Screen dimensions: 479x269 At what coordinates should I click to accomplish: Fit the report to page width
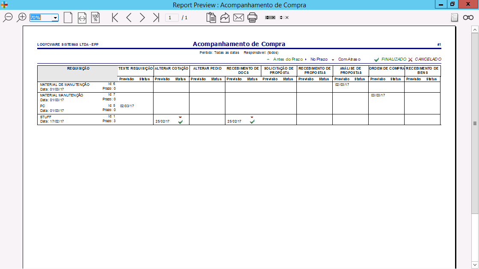pyautogui.click(x=82, y=18)
